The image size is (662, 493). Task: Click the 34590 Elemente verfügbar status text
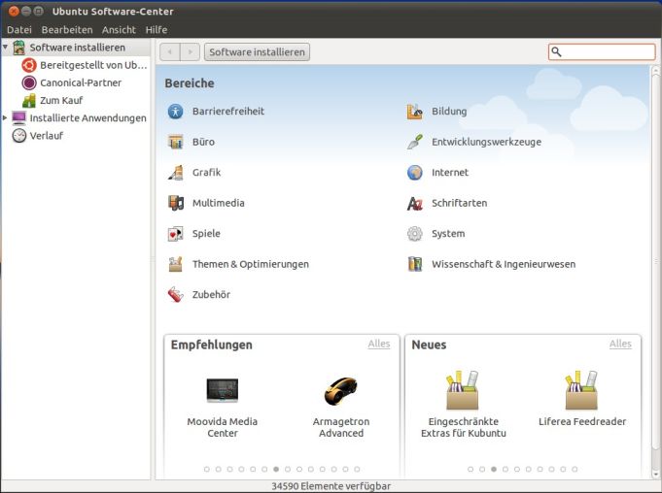pos(331,486)
